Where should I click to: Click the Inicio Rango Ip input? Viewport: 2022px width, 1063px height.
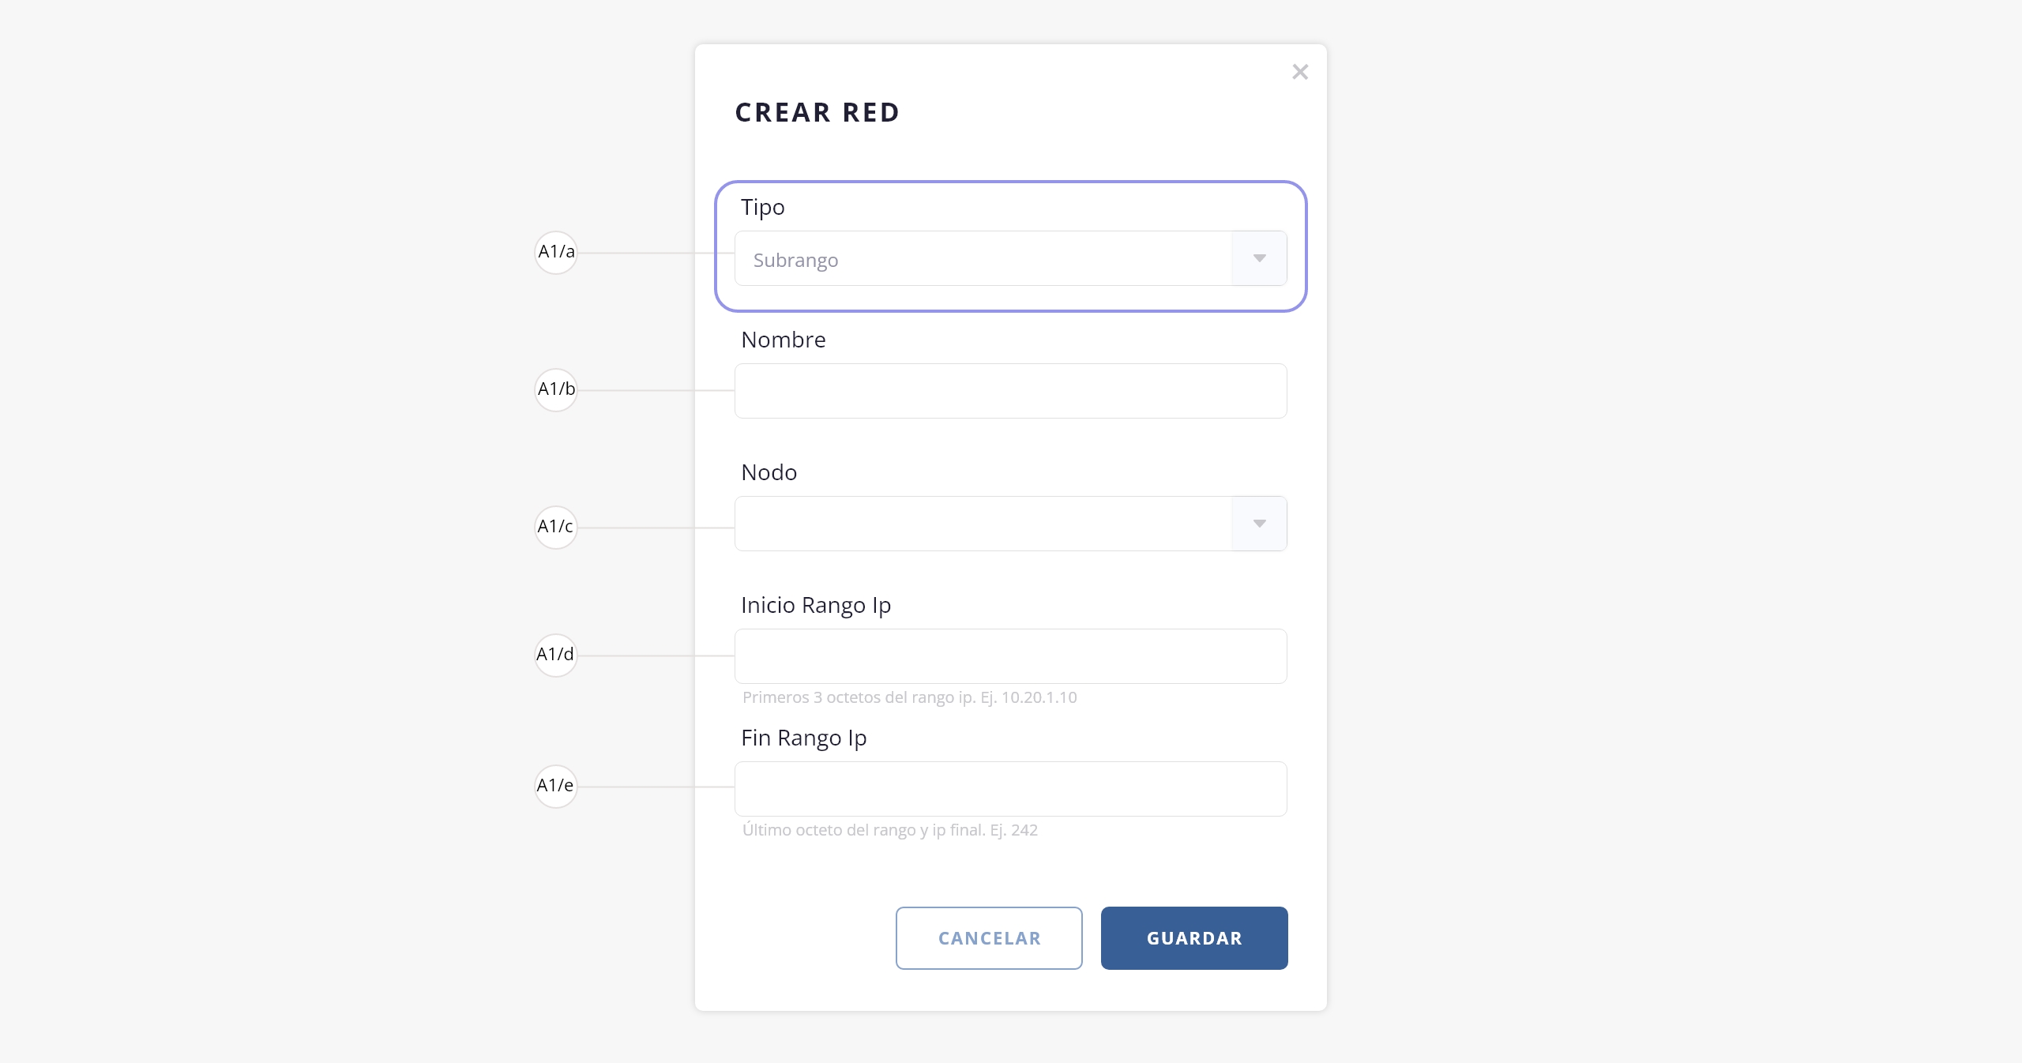tap(1010, 656)
